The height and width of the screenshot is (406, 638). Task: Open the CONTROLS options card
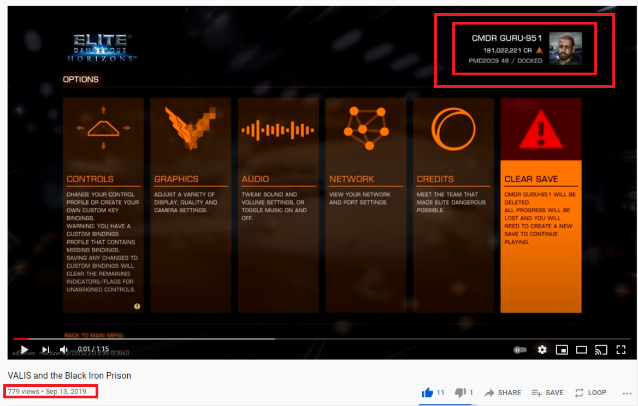(103, 205)
